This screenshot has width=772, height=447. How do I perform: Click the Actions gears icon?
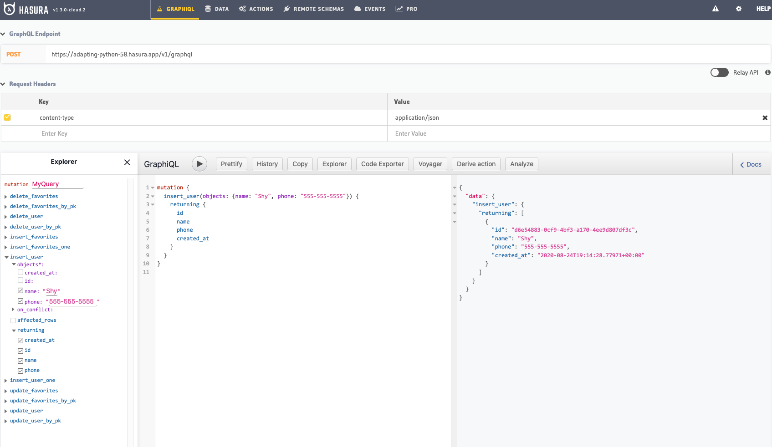[x=242, y=9]
